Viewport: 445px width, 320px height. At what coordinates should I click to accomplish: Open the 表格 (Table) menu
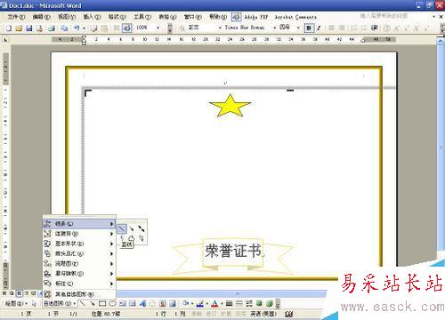click(167, 17)
